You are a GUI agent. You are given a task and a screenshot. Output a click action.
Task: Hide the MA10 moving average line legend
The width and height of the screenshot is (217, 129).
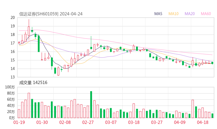[174, 14]
